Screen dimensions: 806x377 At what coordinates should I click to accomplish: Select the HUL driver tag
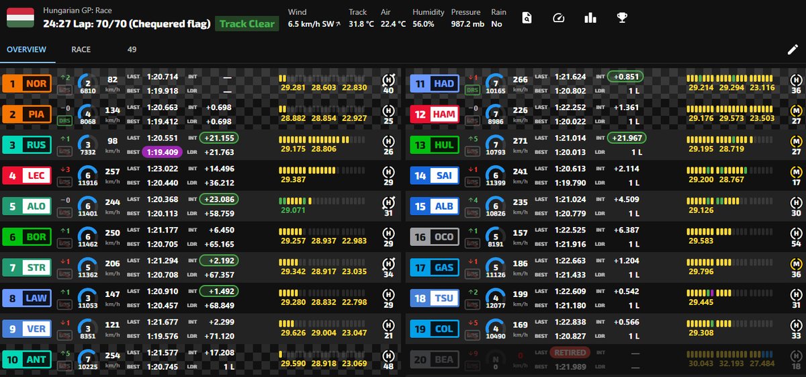(435, 144)
